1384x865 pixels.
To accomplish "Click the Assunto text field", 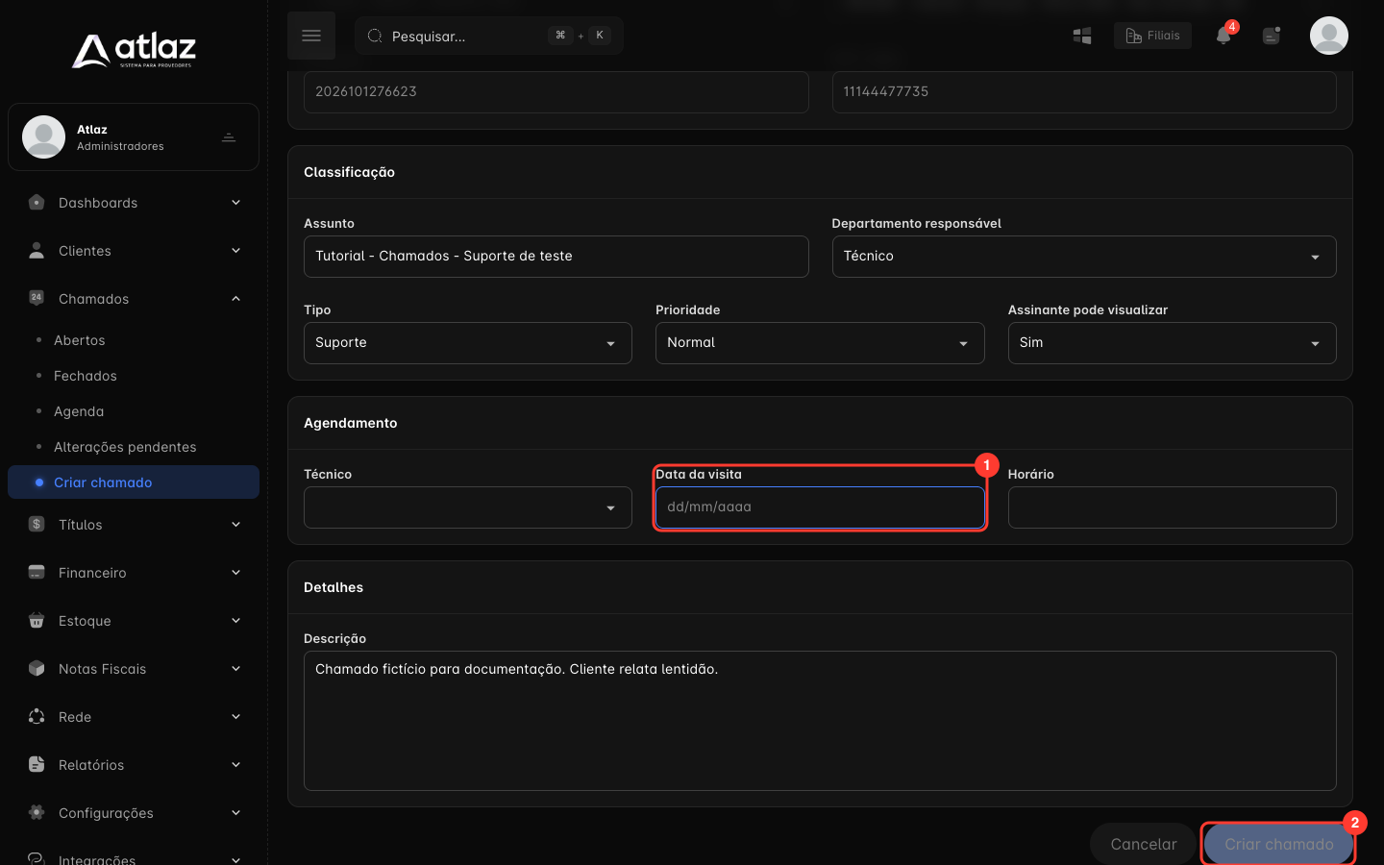I will pos(556,257).
